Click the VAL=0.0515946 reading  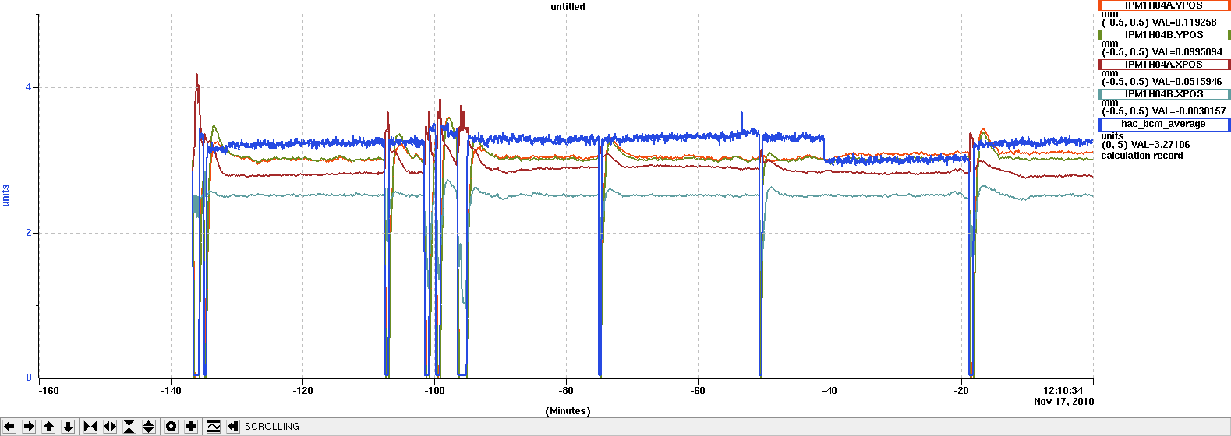click(x=1187, y=82)
